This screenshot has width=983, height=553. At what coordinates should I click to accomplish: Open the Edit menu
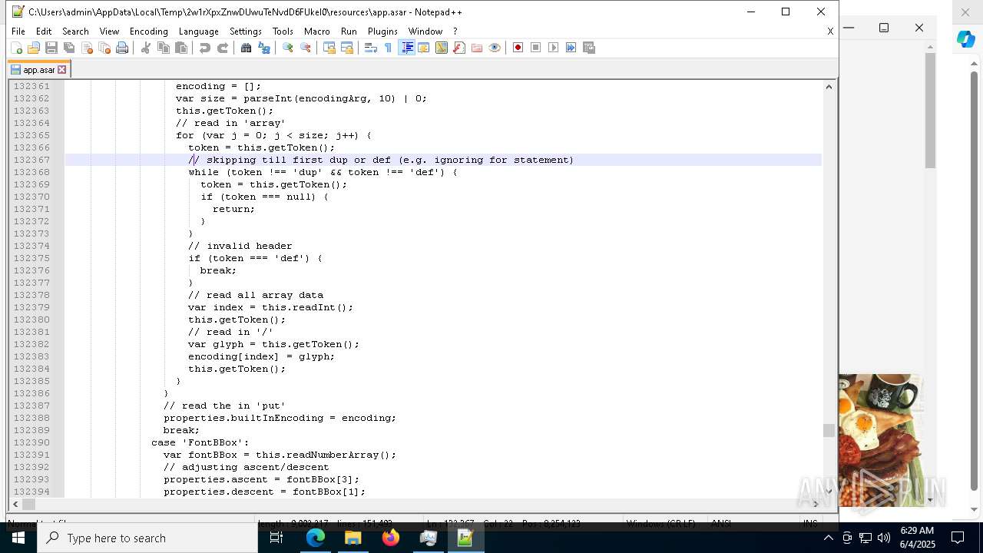44,31
